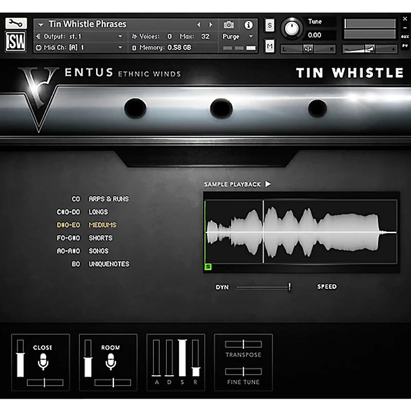The height and width of the screenshot is (411, 411).
Task: Click the snapshot camera icon
Action: (230, 24)
